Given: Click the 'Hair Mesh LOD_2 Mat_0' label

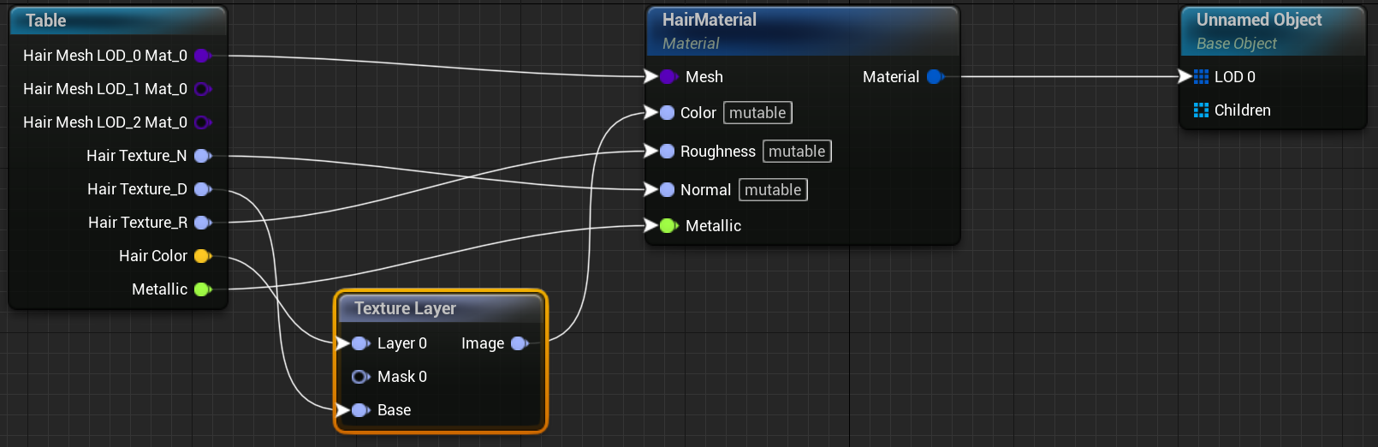Looking at the screenshot, I should click(x=105, y=122).
